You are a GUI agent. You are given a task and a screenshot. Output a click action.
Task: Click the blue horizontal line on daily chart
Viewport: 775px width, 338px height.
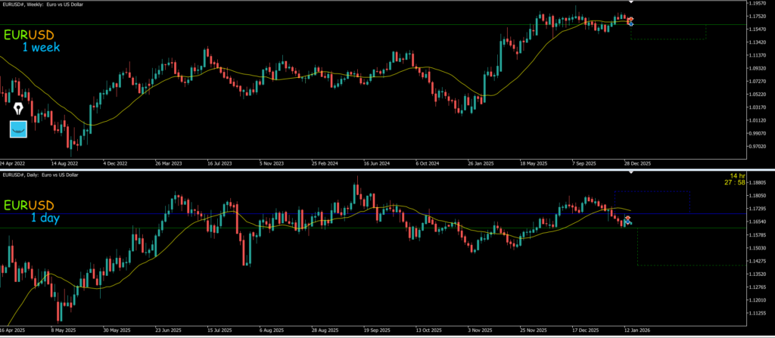pyautogui.click(x=303, y=214)
